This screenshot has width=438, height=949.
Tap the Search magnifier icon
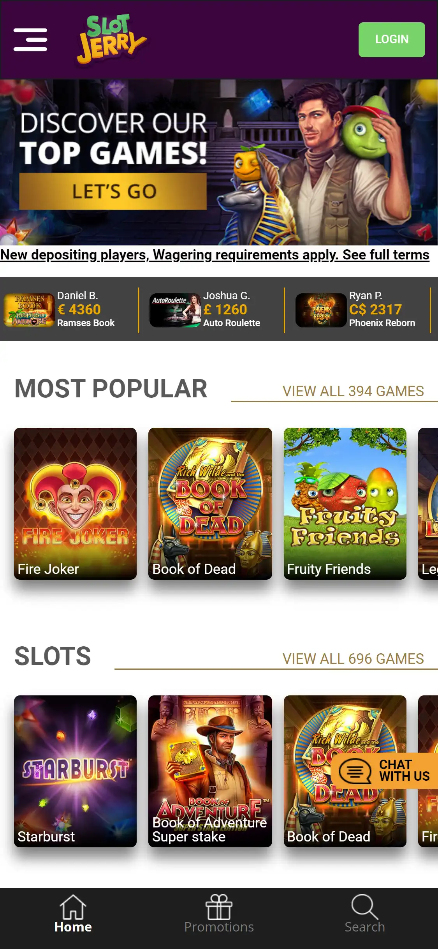coord(365,907)
